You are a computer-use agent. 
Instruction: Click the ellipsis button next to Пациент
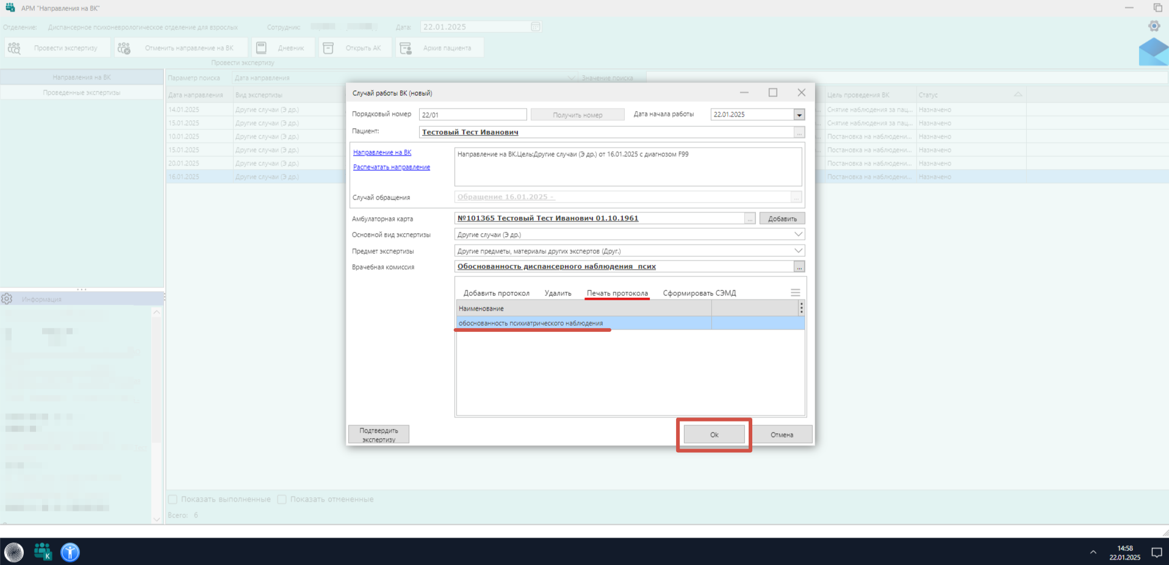point(799,132)
